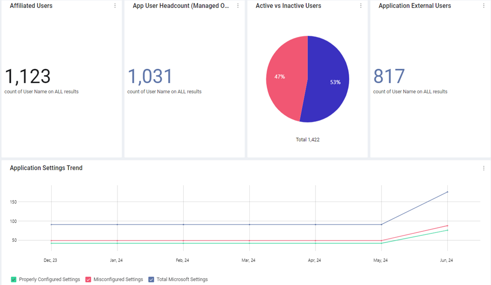Click the 150 y-axis label
Screen dimensions: 491x285
(x=13, y=202)
